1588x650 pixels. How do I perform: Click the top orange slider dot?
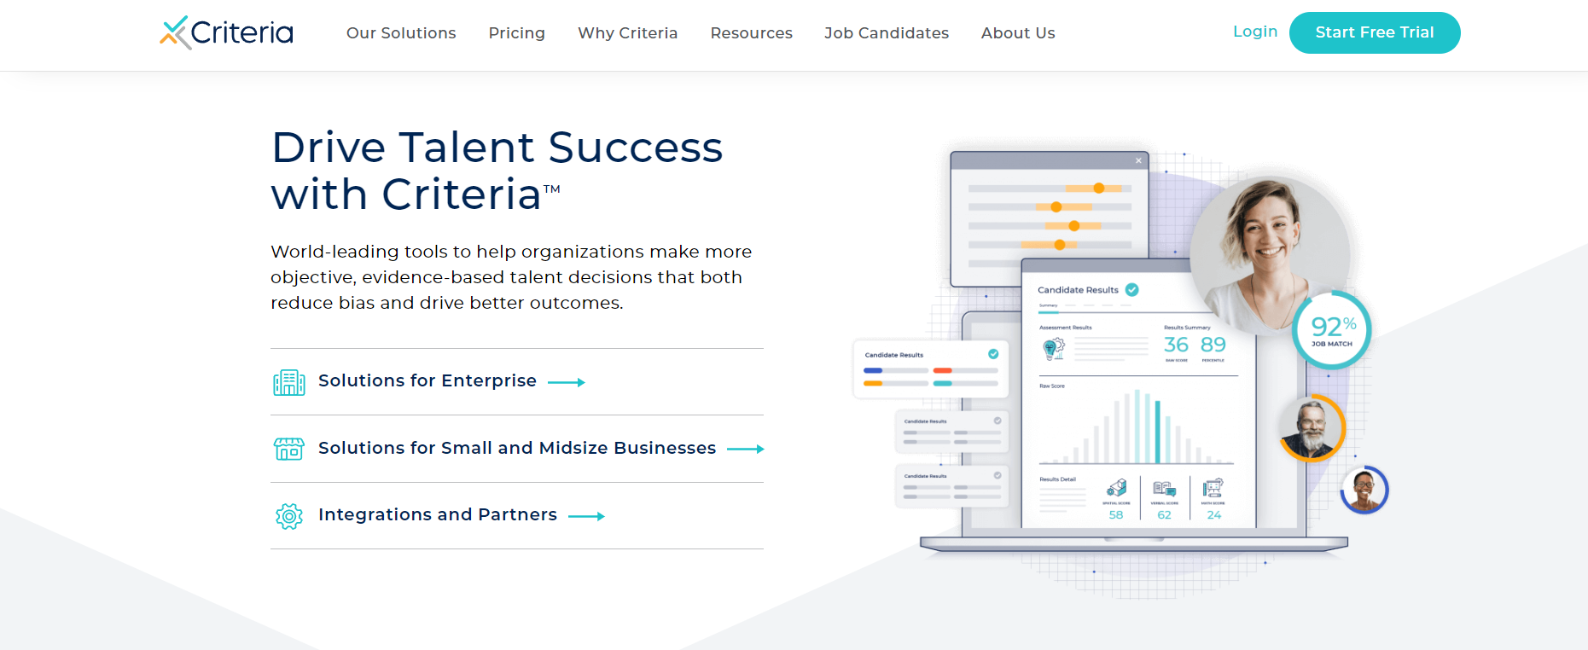(x=1099, y=189)
